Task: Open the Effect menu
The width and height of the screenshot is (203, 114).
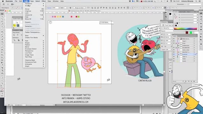Action: [44, 1]
